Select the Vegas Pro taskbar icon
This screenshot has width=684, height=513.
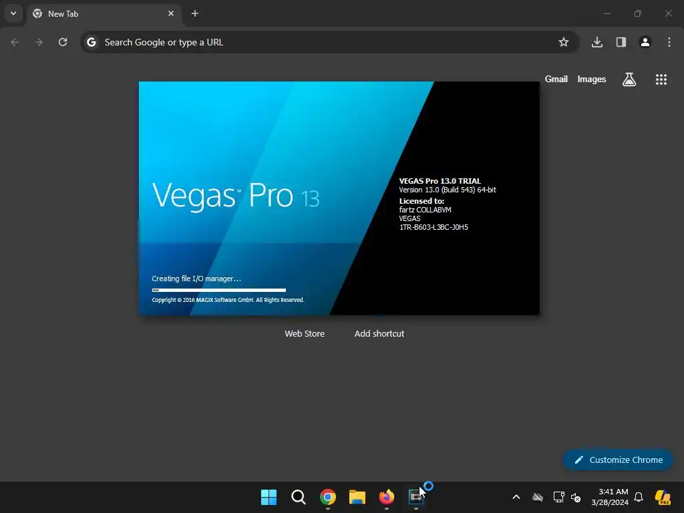[415, 497]
